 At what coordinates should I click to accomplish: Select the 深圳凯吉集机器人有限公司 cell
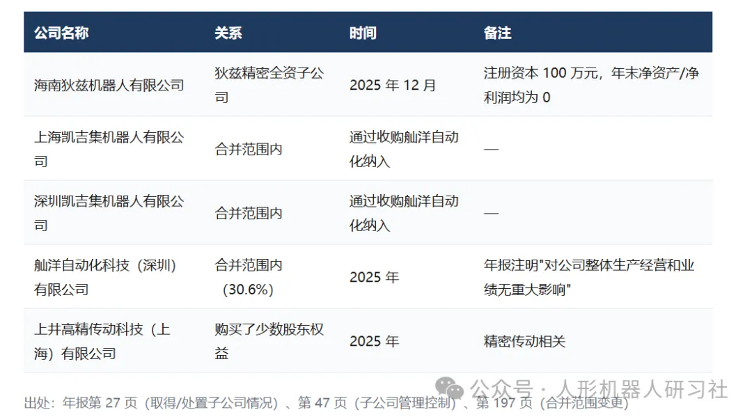coord(109,214)
